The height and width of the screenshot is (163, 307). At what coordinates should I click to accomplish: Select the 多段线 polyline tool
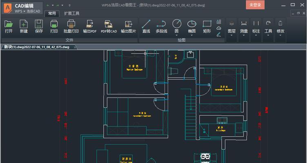pos(162,26)
